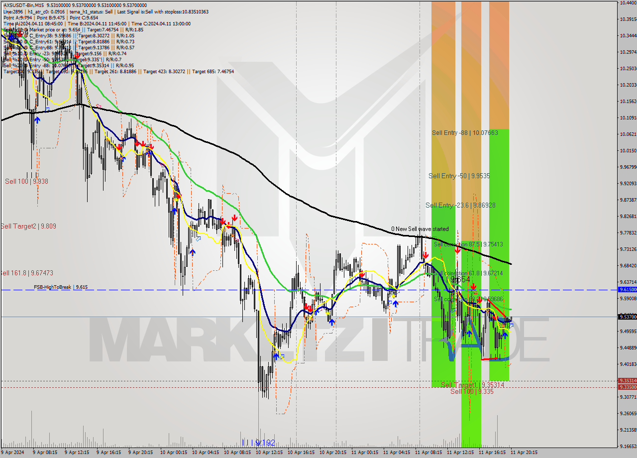Screen dimensions: 637x458
Task: Click the 'Sell Entry -88 | 10.07663' label
Action: click(x=465, y=133)
